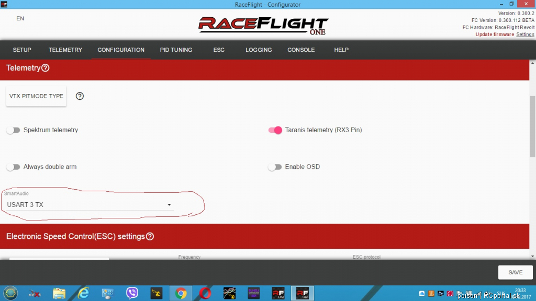Screen dimensions: 536x301
Task: Open Internet Explorer from the taskbar
Action: 83,293
